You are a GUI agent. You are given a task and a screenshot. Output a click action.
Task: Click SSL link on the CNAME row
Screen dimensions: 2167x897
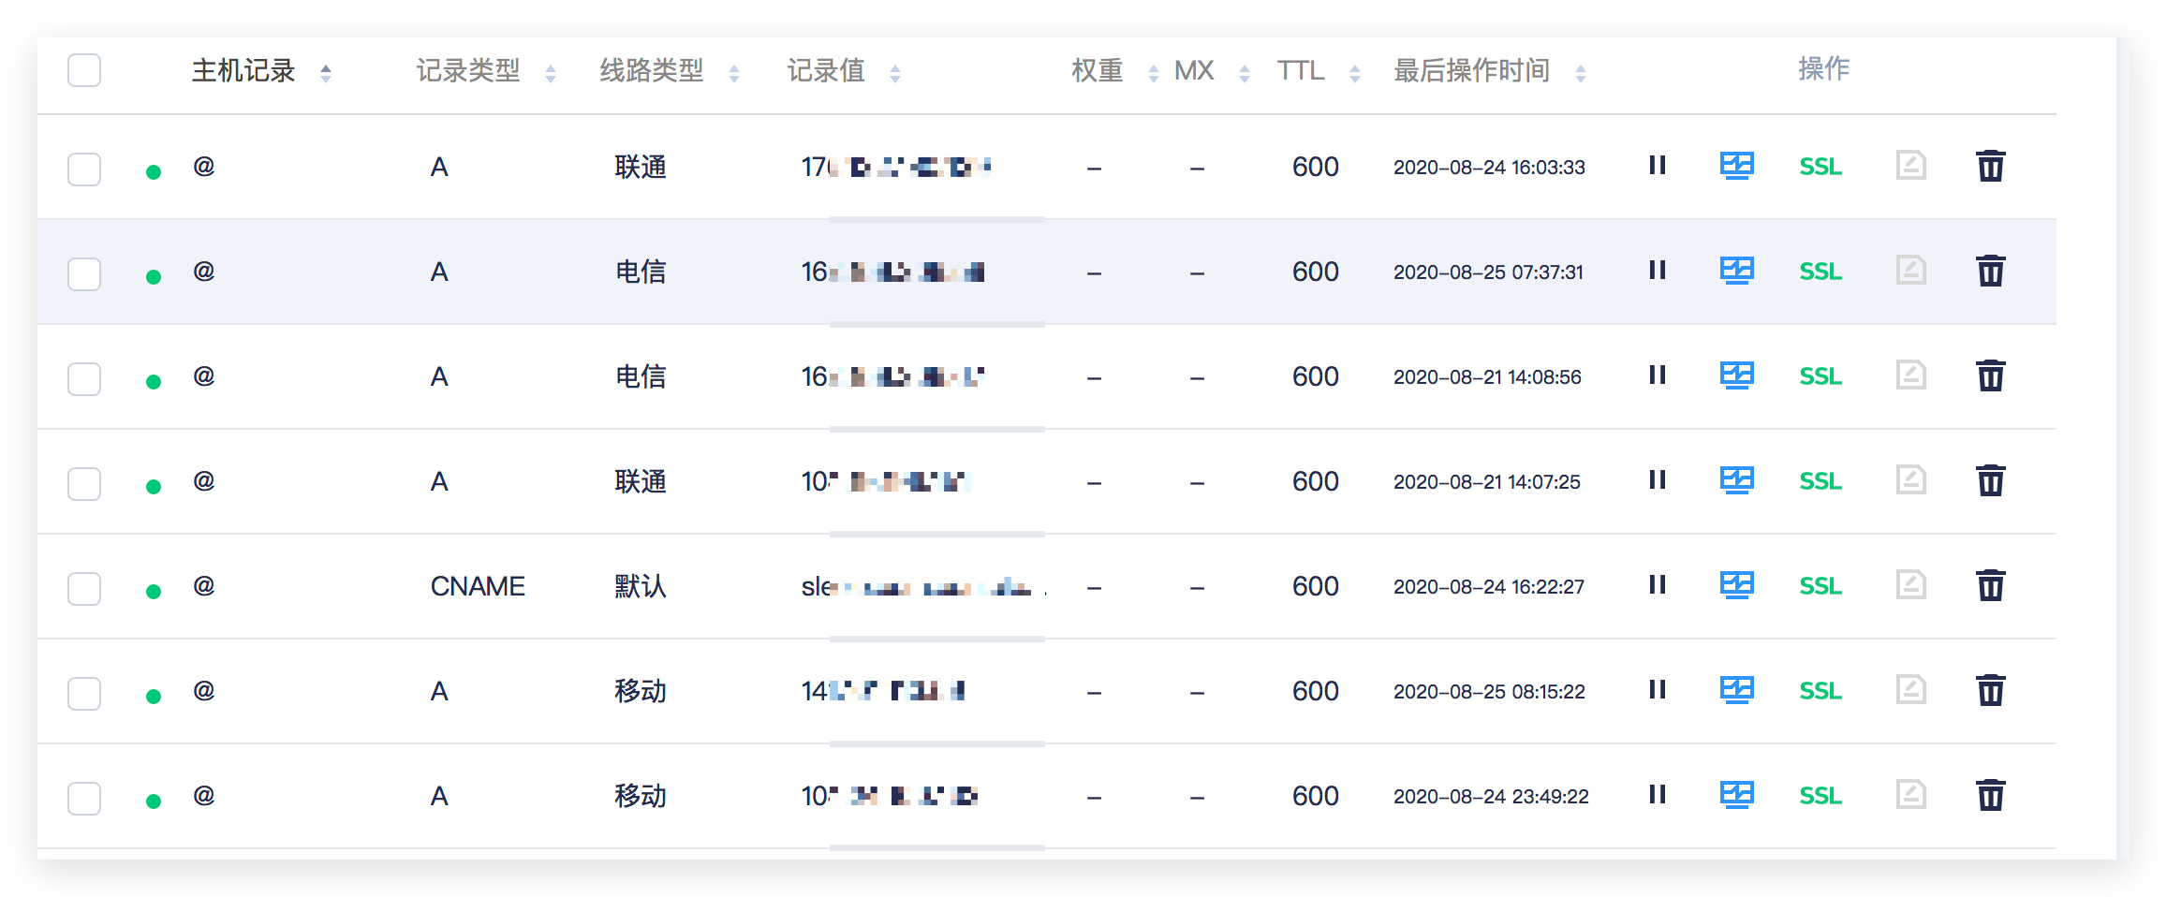pos(1820,586)
